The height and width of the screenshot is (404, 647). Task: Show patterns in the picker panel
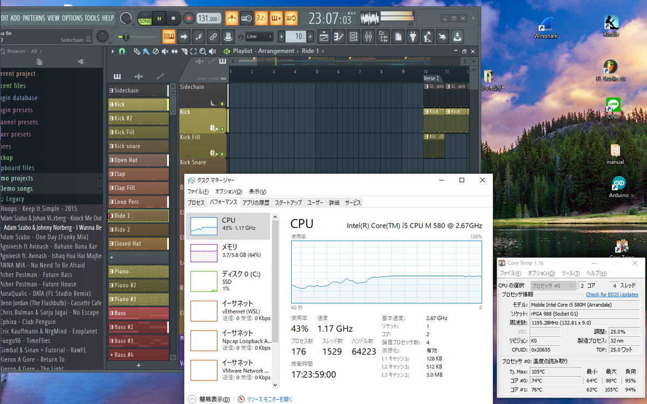(x=117, y=76)
